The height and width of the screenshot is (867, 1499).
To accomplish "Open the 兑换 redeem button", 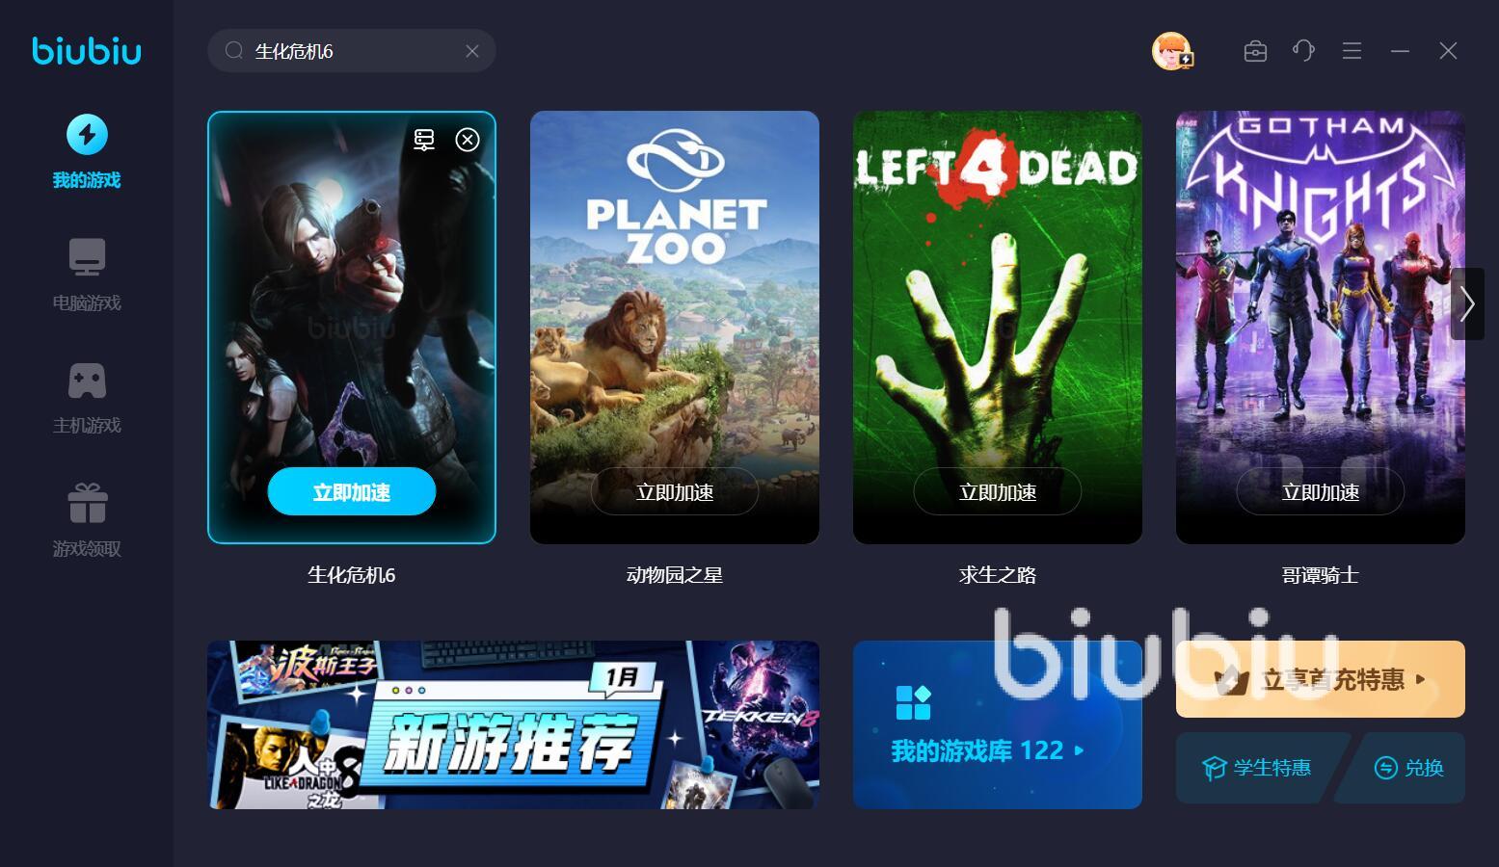I will tap(1408, 768).
